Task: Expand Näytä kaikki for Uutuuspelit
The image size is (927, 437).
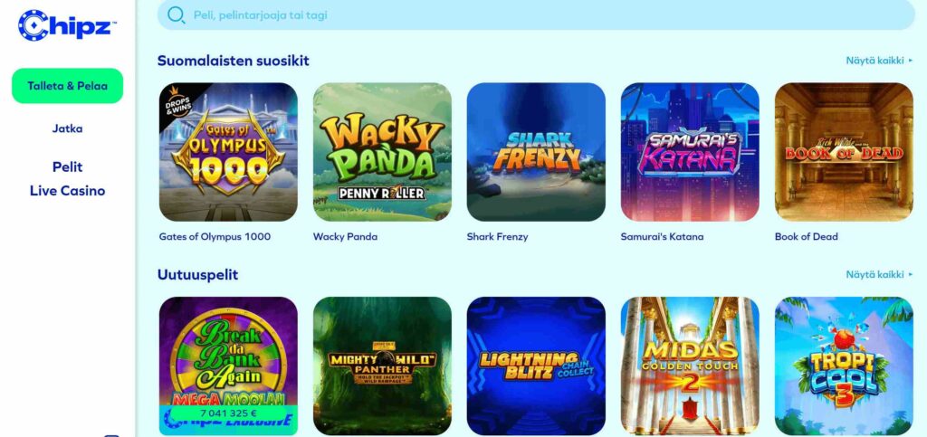Action: click(879, 275)
